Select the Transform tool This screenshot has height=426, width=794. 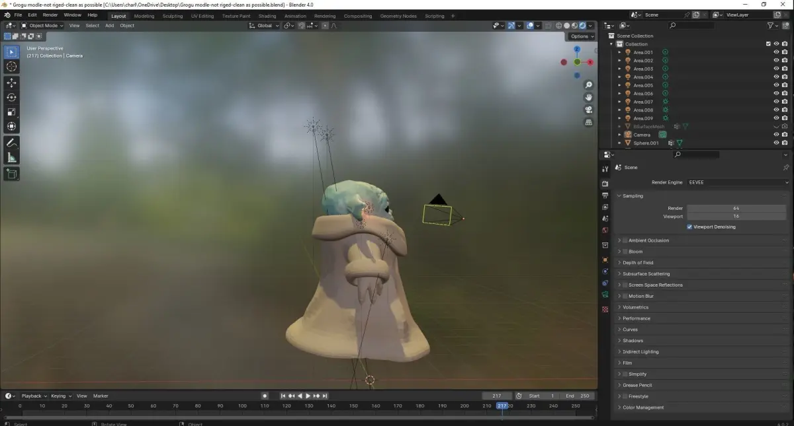click(x=12, y=126)
